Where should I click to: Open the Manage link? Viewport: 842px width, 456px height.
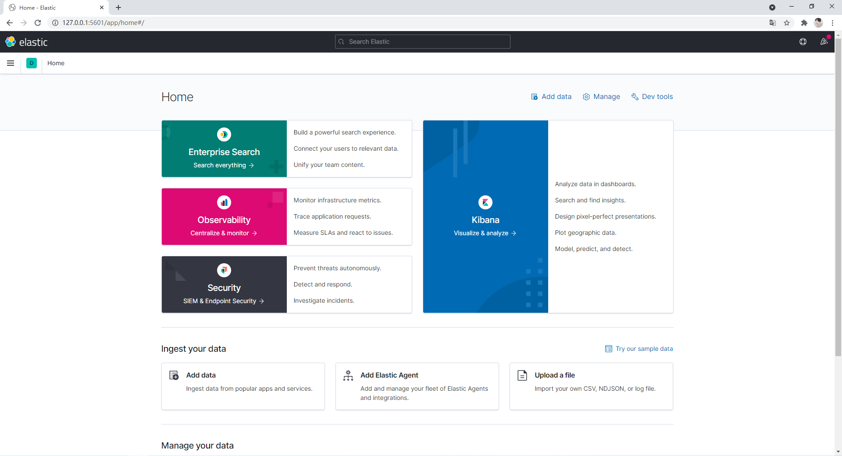(601, 97)
